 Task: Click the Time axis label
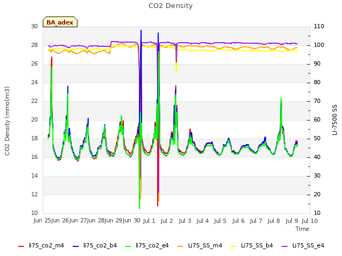coord(302,229)
